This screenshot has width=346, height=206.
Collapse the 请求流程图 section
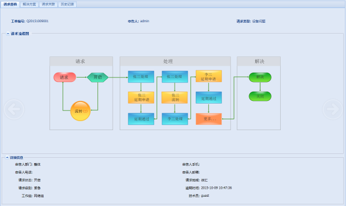[x=8, y=34]
